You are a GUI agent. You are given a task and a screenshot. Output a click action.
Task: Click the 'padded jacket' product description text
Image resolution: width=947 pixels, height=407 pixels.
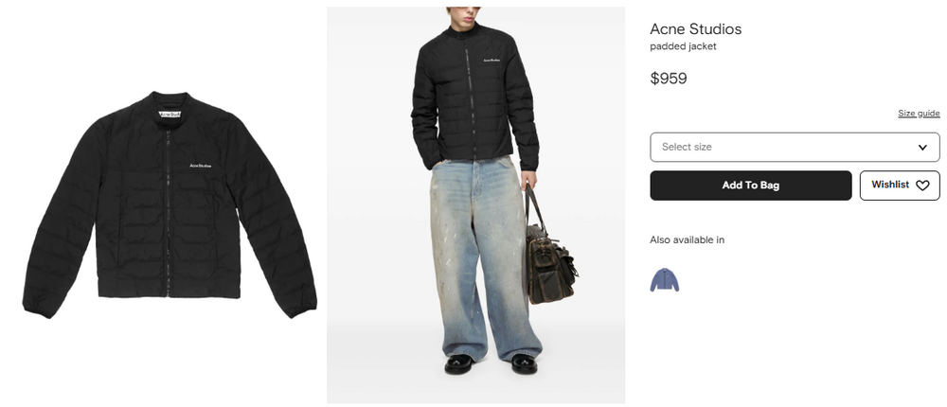[683, 46]
